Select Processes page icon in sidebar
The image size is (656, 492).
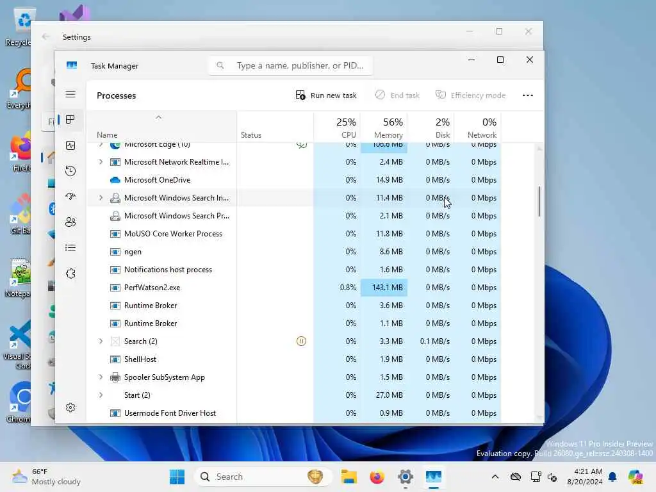tap(70, 120)
